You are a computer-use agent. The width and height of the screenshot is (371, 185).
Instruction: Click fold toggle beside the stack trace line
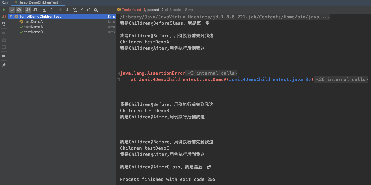(x=118, y=80)
